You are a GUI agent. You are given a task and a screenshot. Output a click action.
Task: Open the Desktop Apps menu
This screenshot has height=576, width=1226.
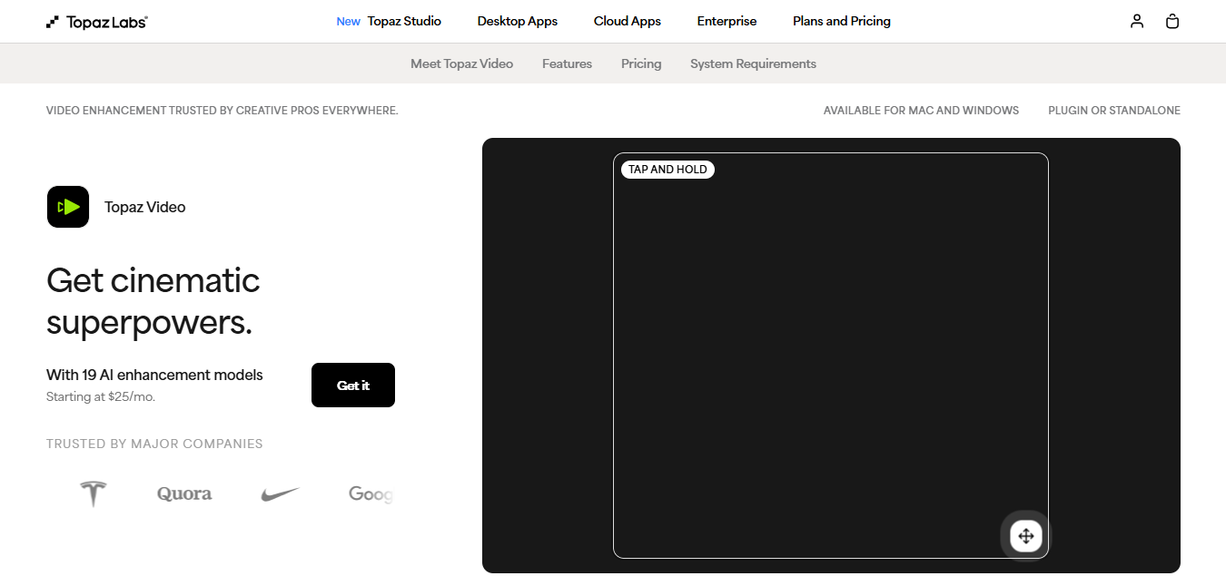coord(518,21)
